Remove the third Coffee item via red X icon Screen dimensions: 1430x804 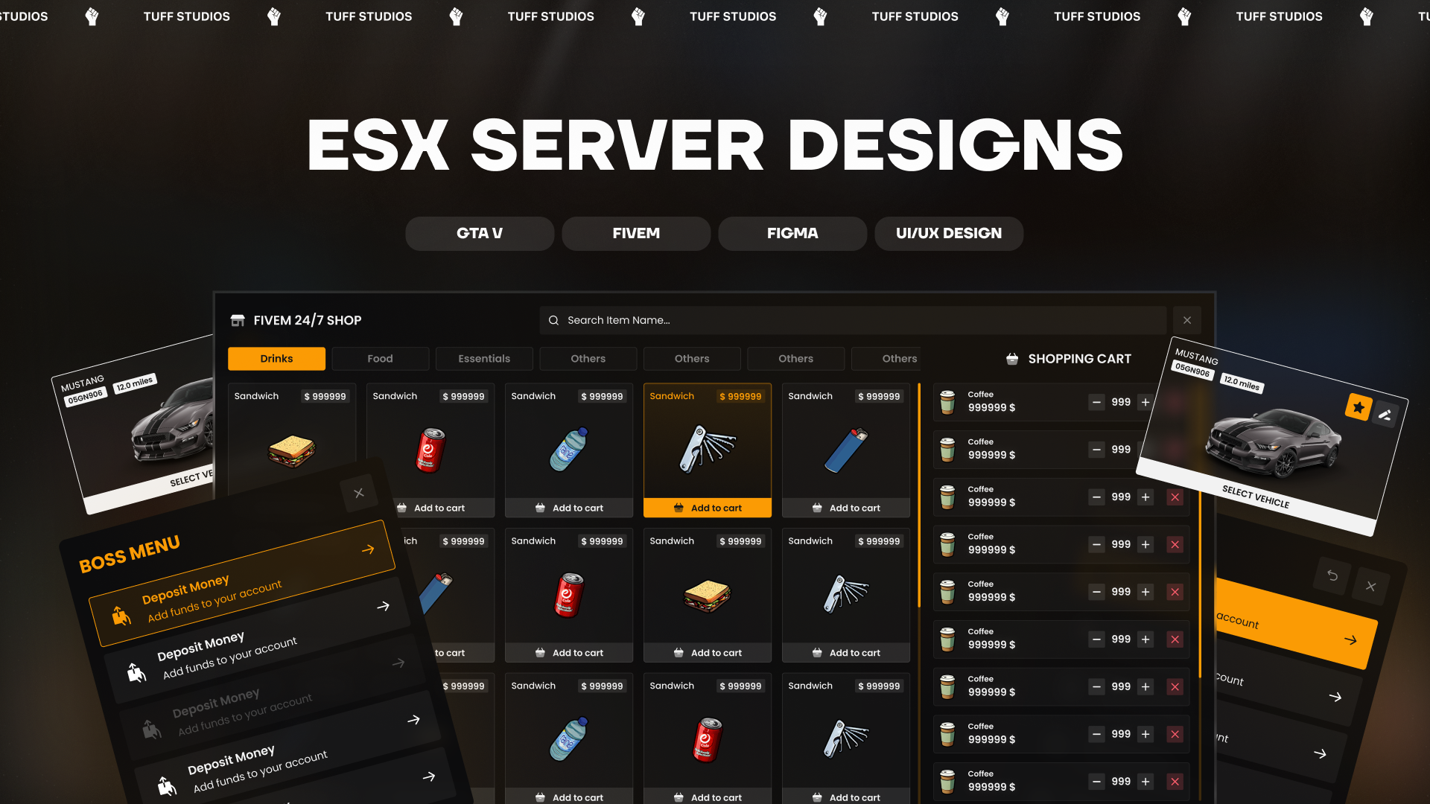coord(1175,497)
